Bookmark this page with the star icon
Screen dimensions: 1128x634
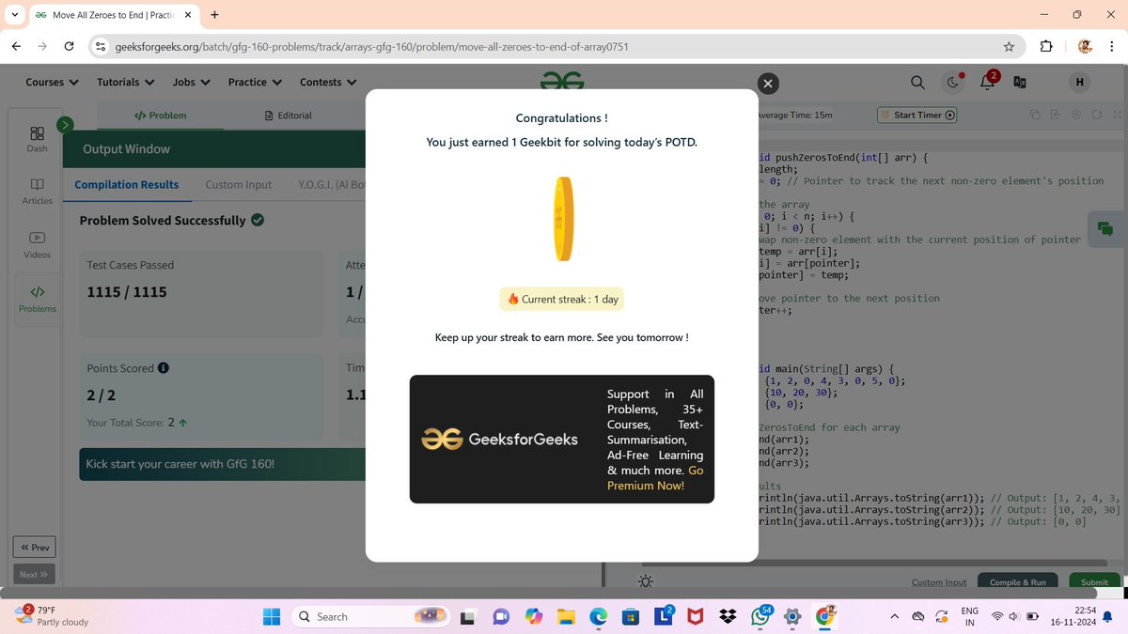tap(1009, 46)
